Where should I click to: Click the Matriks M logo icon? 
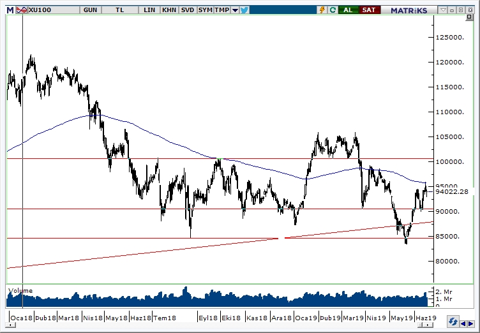click(10, 10)
